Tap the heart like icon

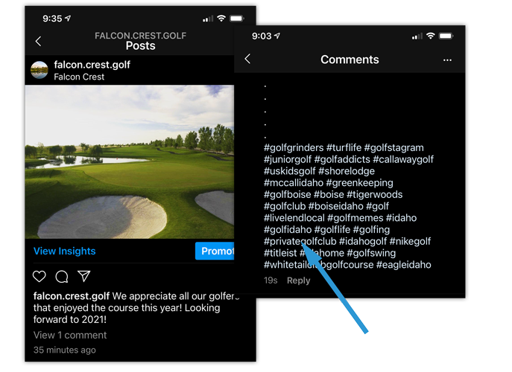[39, 277]
